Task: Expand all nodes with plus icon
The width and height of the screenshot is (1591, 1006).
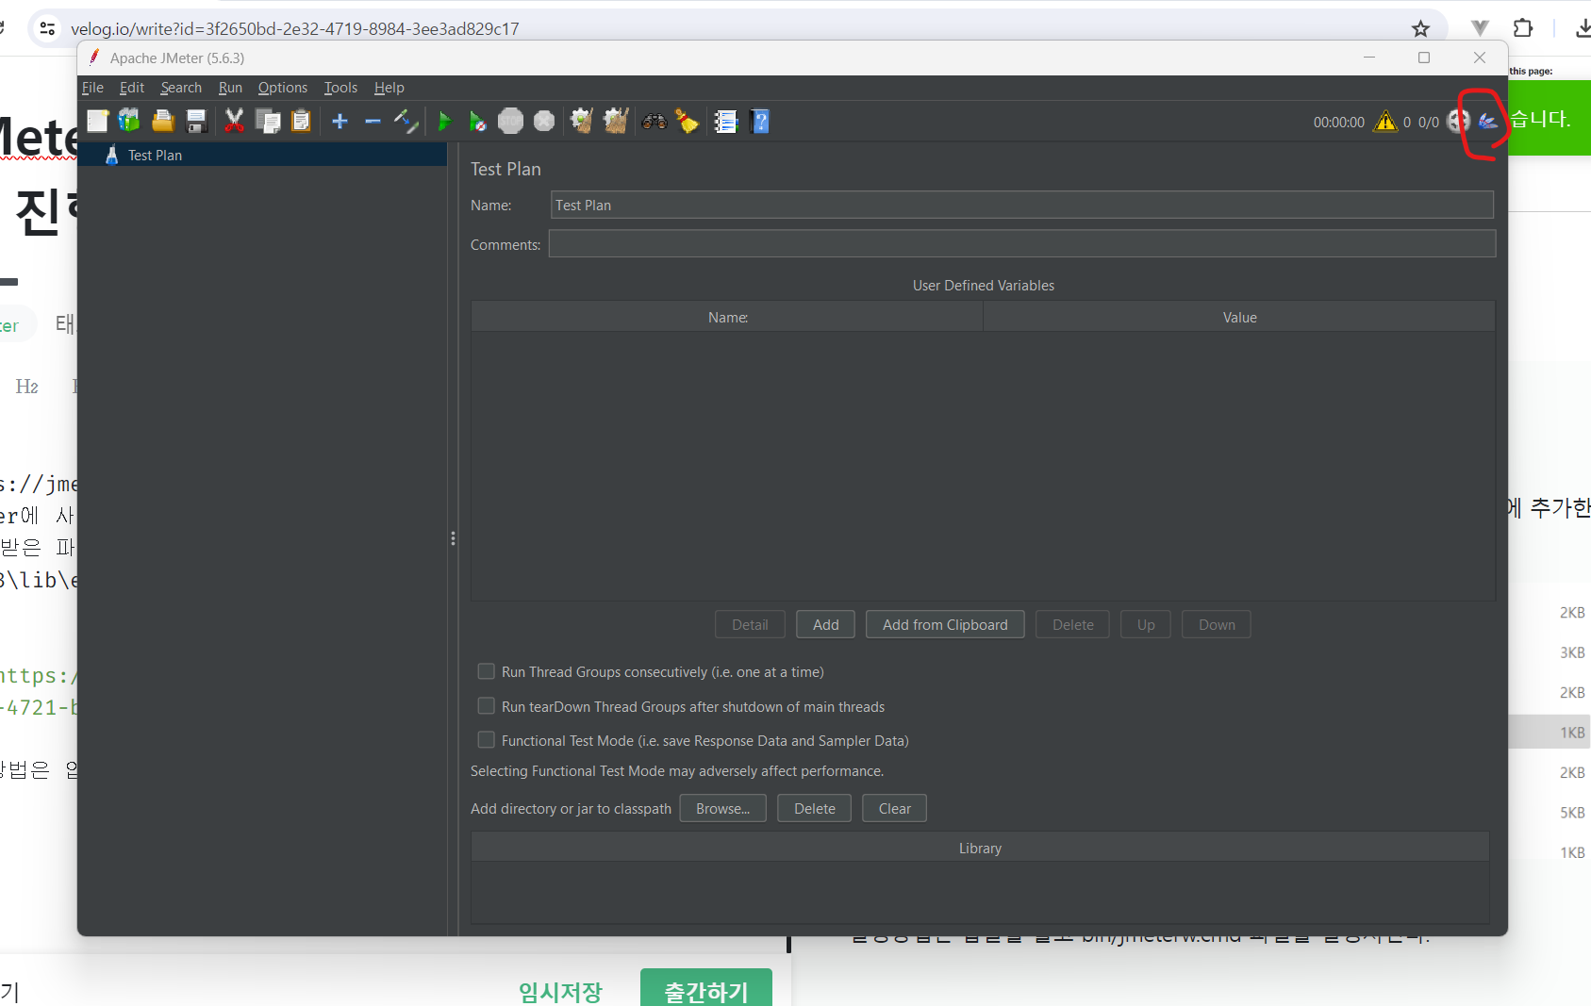Action: [x=340, y=121]
